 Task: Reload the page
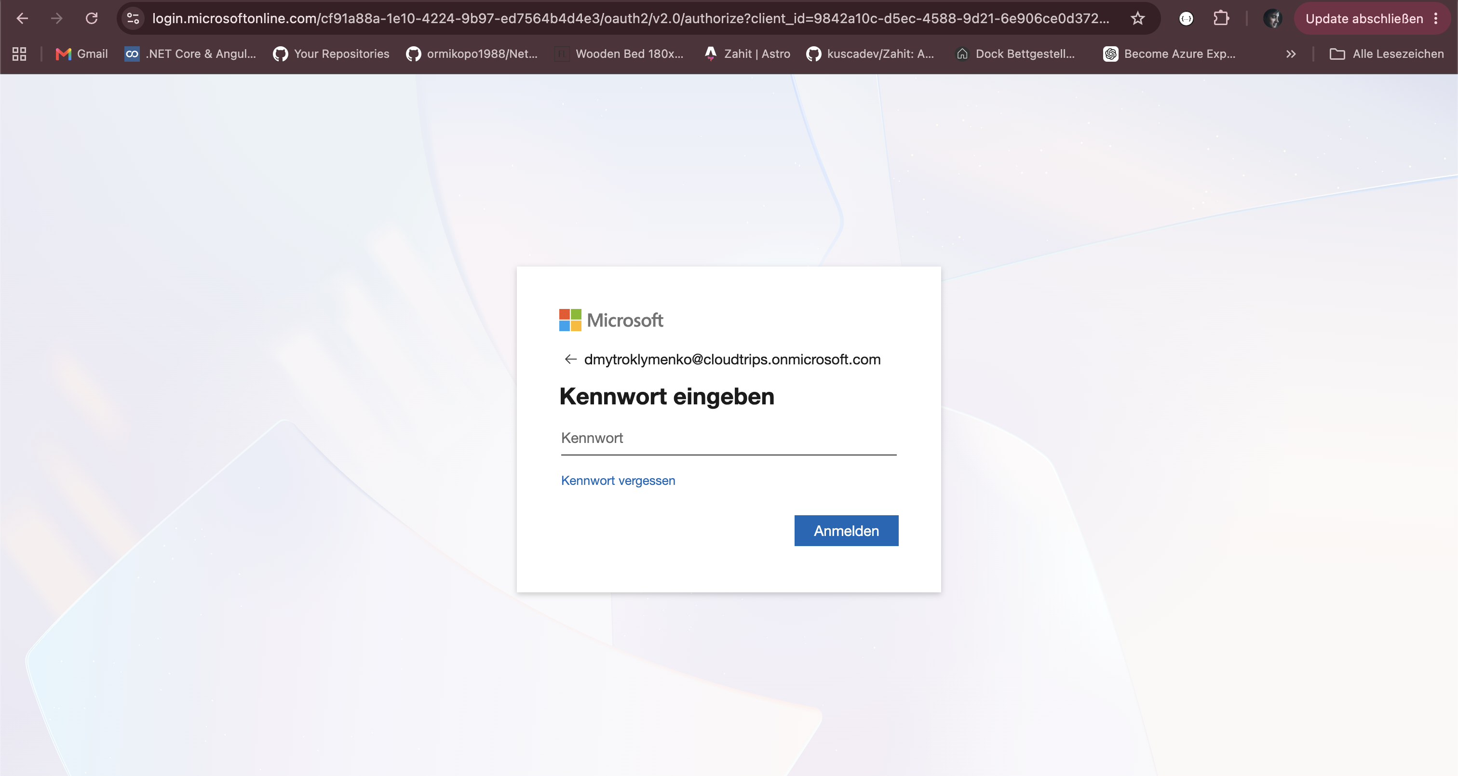(92, 19)
